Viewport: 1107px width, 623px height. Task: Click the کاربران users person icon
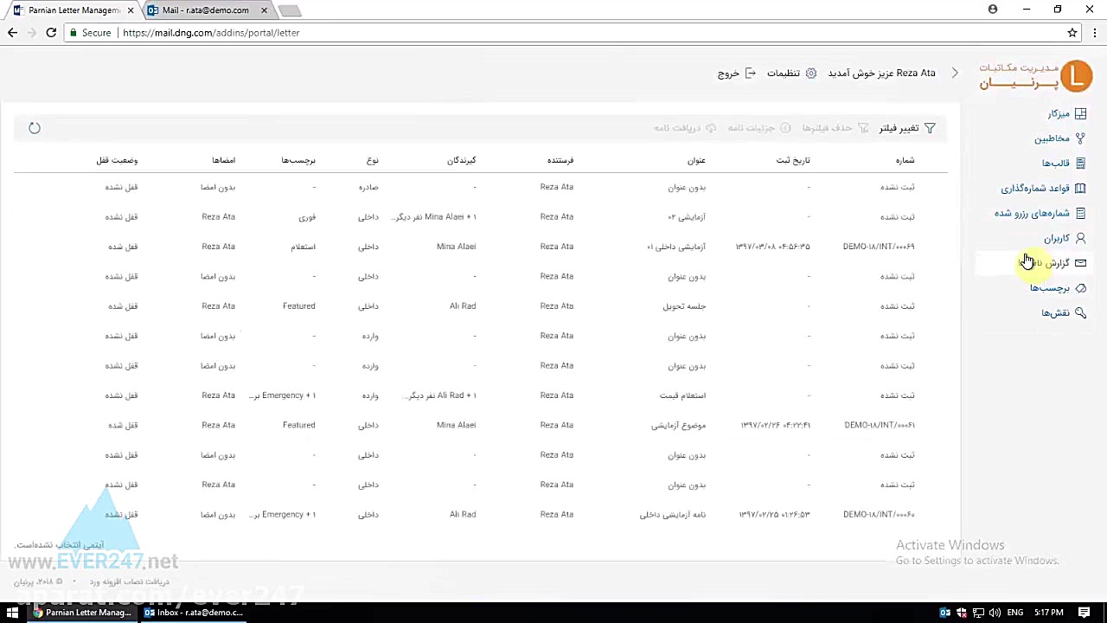(x=1080, y=238)
